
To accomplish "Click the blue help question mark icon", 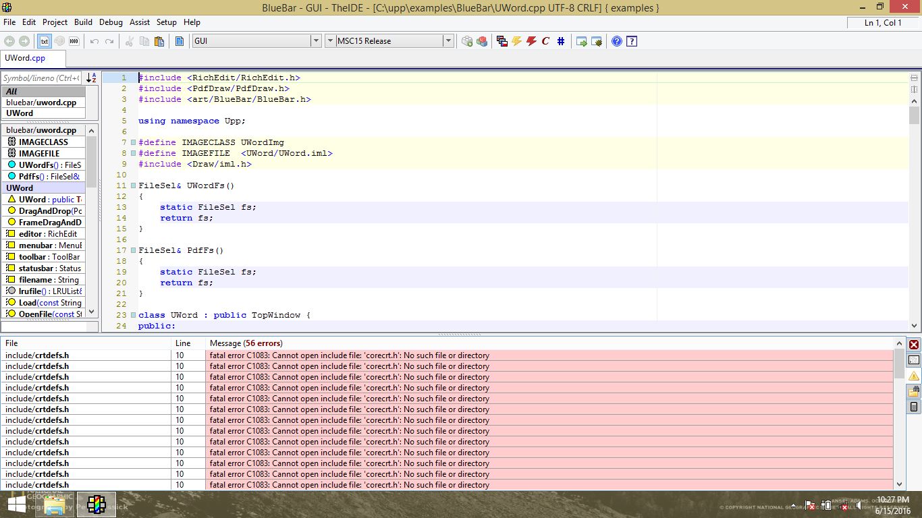I will point(616,41).
